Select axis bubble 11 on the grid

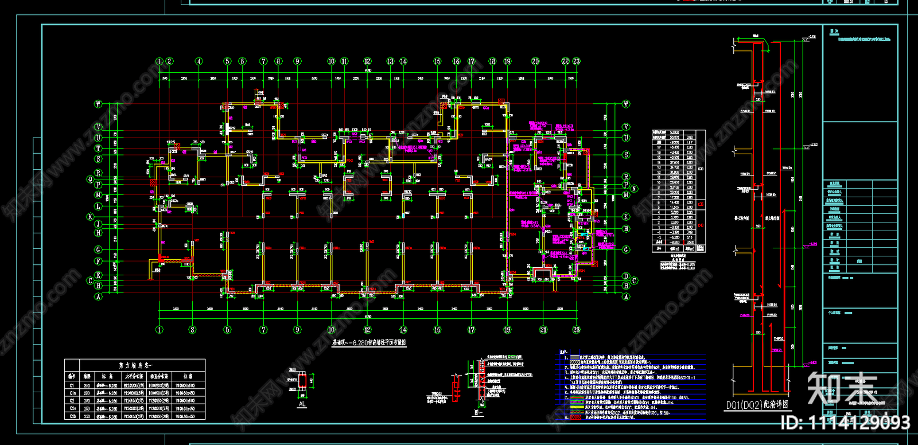coord(344,61)
